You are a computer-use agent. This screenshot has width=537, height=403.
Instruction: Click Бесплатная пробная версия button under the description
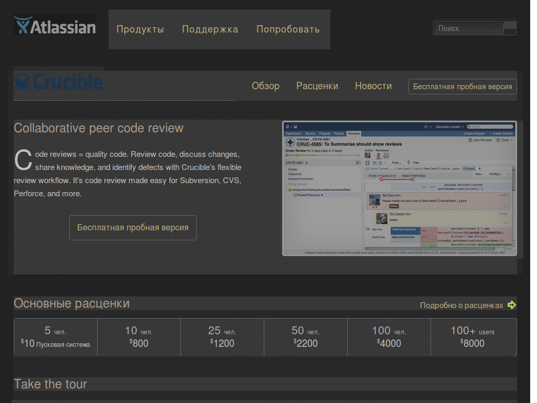click(133, 228)
